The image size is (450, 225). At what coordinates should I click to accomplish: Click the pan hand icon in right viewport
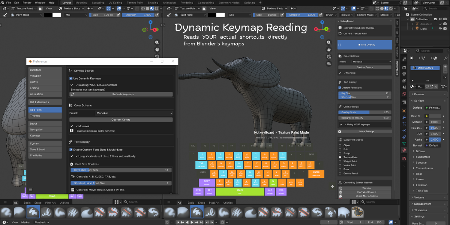(329, 49)
